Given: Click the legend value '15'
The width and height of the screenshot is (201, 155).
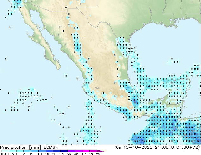Looking at the screenshot, I should [47, 154].
